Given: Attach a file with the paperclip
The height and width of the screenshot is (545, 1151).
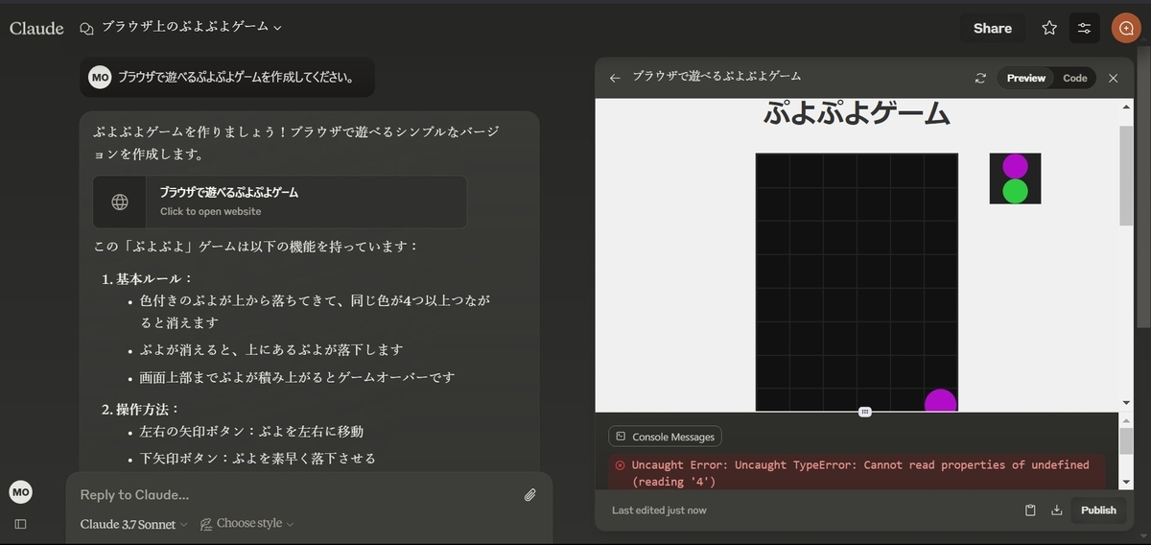Looking at the screenshot, I should click(x=529, y=495).
